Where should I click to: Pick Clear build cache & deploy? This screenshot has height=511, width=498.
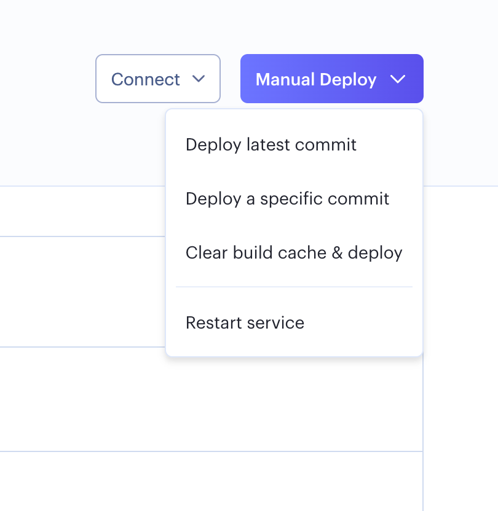[x=293, y=253]
